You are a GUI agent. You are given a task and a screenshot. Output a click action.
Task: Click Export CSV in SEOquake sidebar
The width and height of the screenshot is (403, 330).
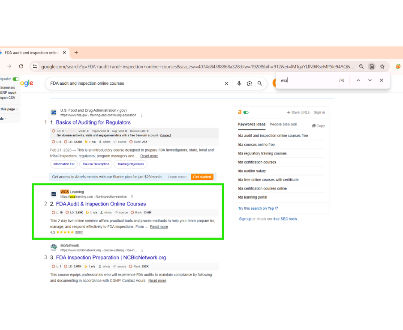click(8, 98)
